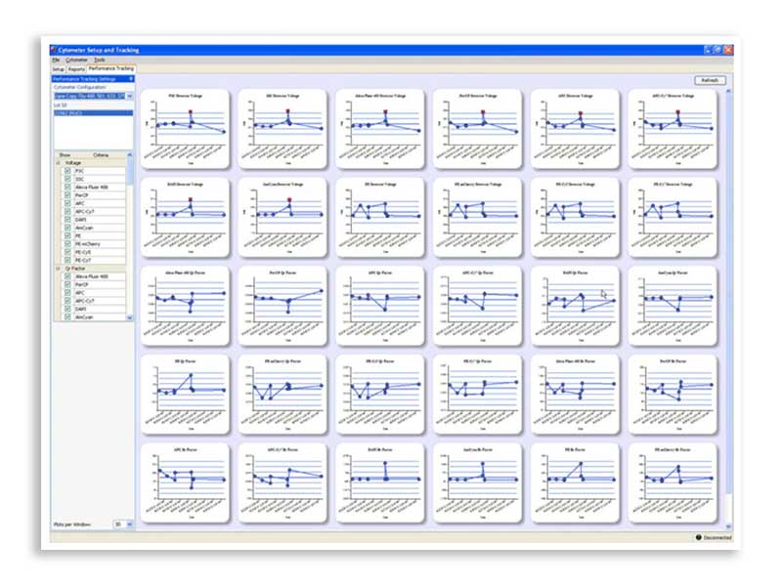Click the Refresh button
The width and height of the screenshot is (782, 586).
click(709, 80)
